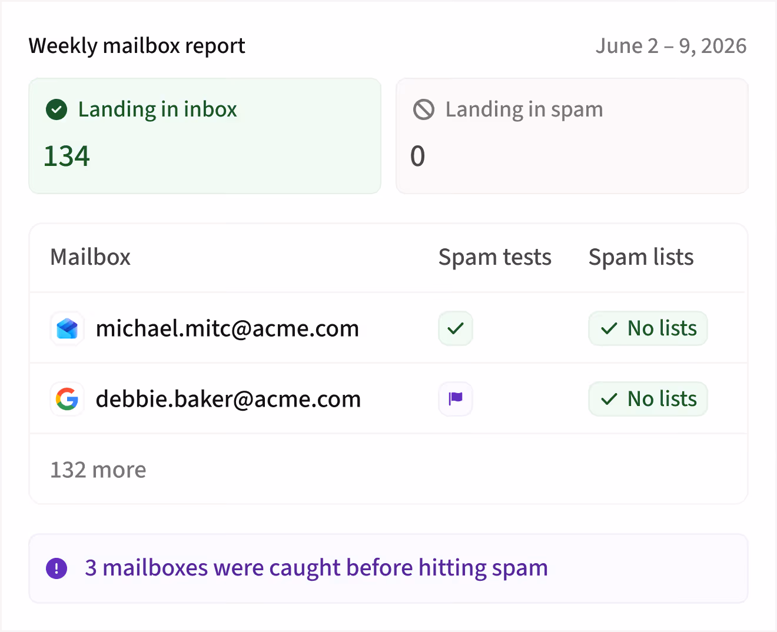This screenshot has width=777, height=632.
Task: Open the 3 mailboxes caught before spam notice
Action: (x=388, y=568)
